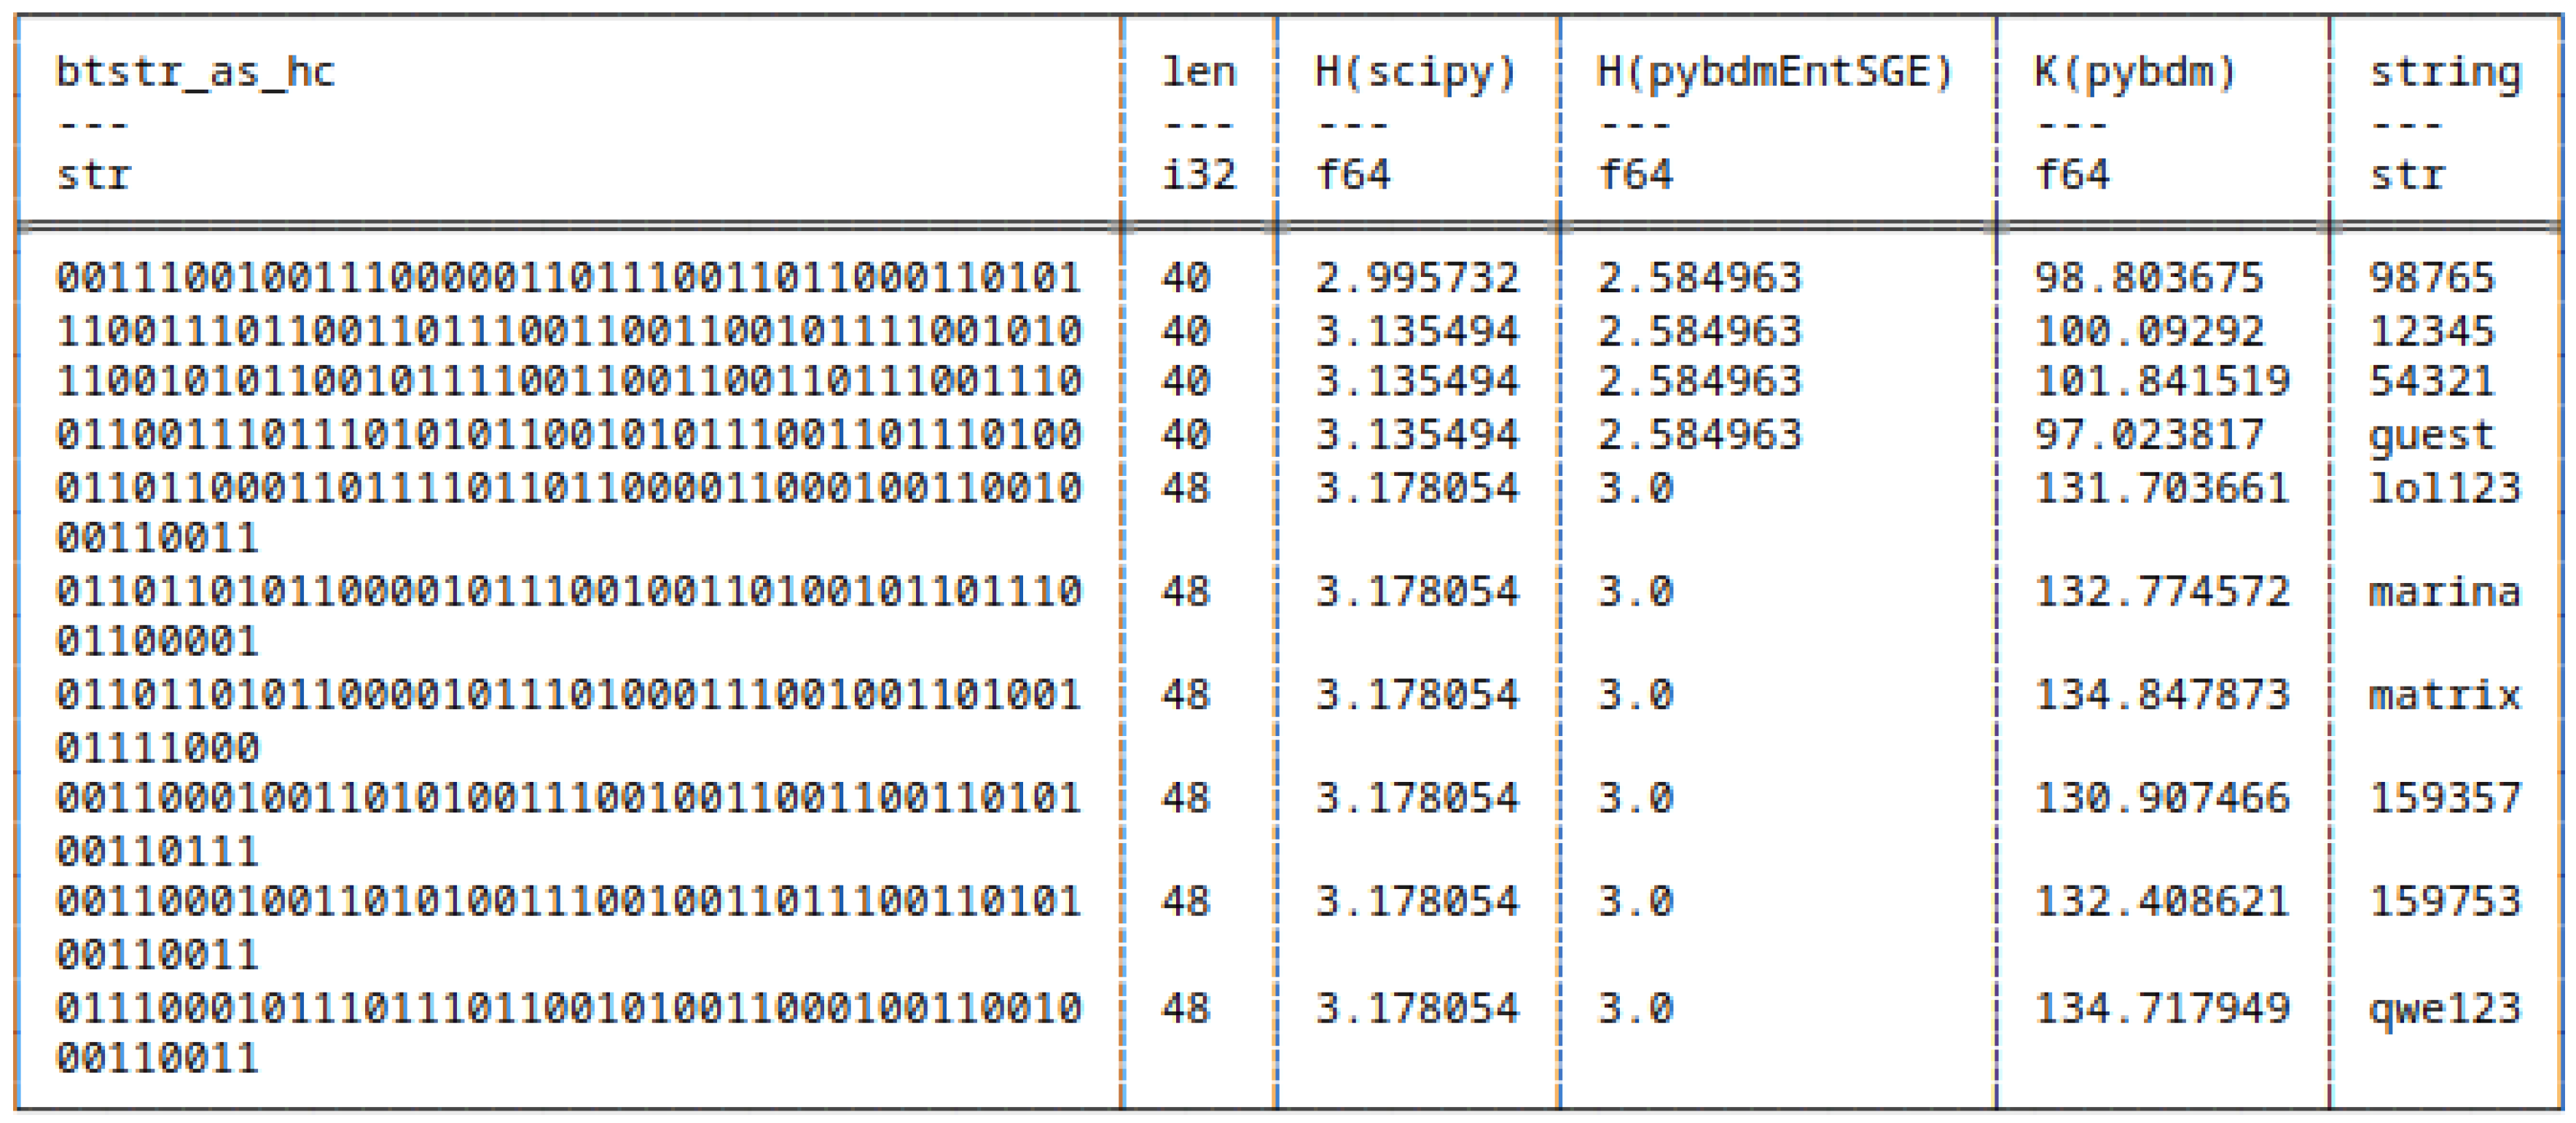The height and width of the screenshot is (1123, 2576).
Task: Click the K value 98.803675
Action: coord(2148,277)
